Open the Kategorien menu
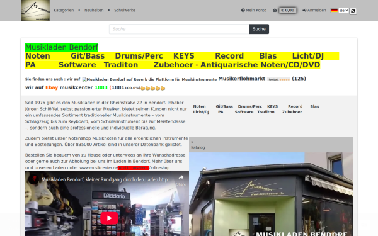This screenshot has width=378, height=236. tap(64, 10)
